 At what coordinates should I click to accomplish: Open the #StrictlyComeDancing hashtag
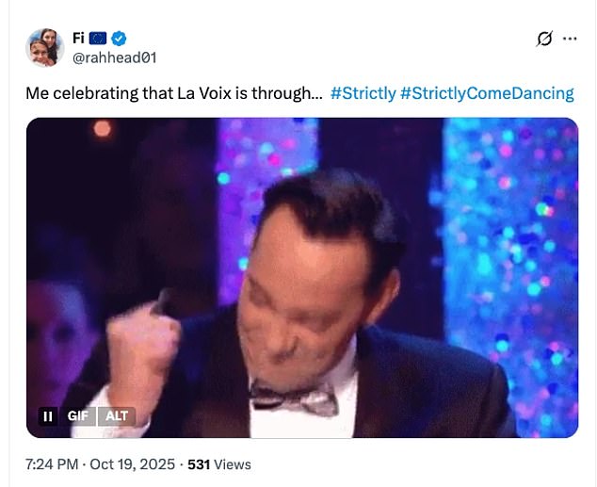pos(486,93)
